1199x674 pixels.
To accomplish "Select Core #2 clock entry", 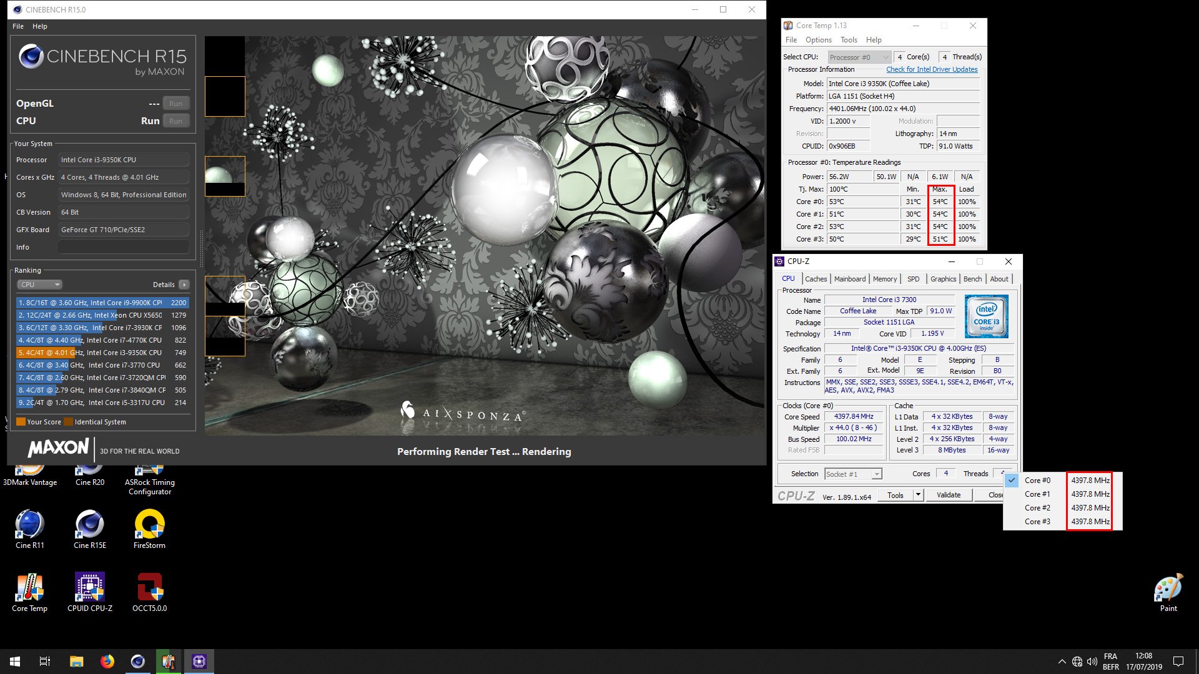I will [1062, 508].
